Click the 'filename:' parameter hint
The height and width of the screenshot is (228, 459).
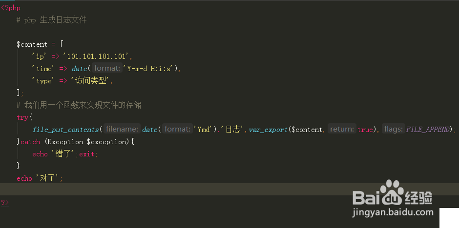tap(122, 129)
